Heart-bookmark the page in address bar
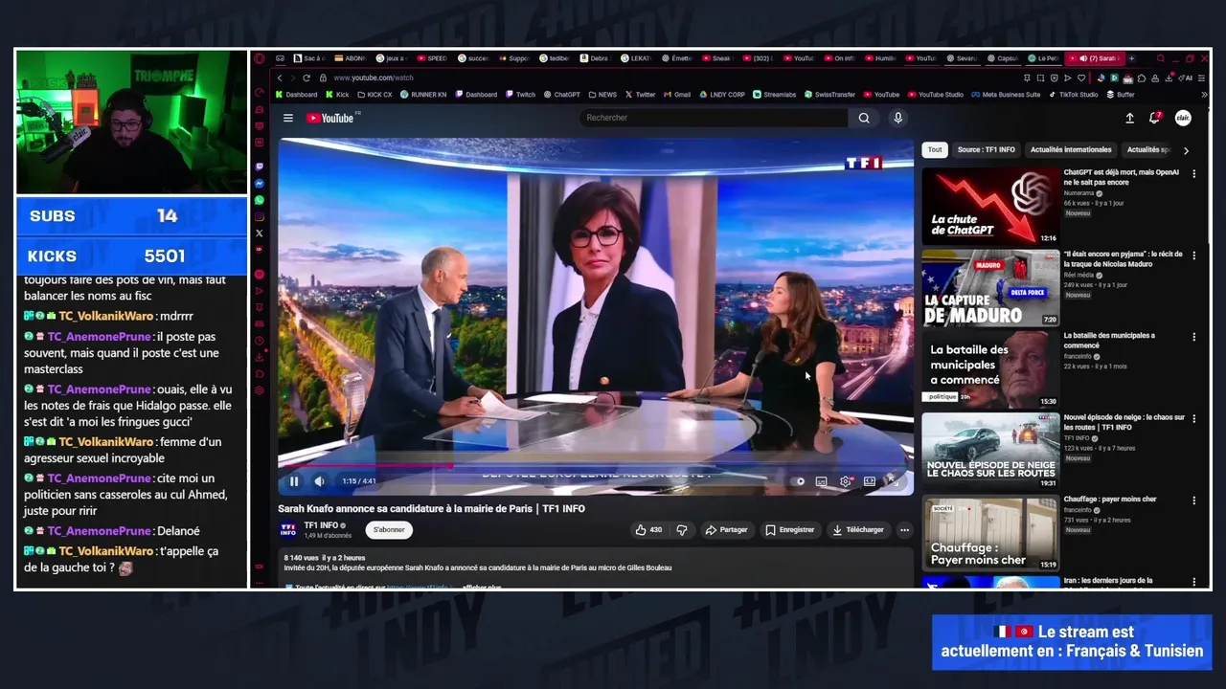The image size is (1226, 689). 1081,78
